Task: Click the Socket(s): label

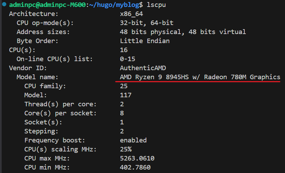Action: (43, 122)
